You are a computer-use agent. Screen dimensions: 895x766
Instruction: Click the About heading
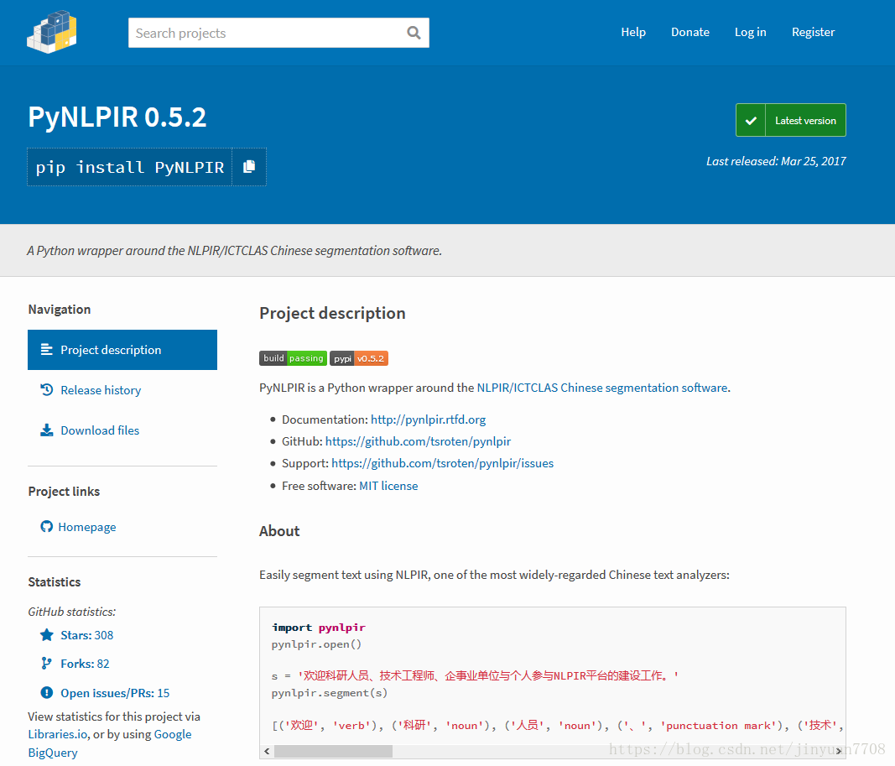tap(279, 531)
